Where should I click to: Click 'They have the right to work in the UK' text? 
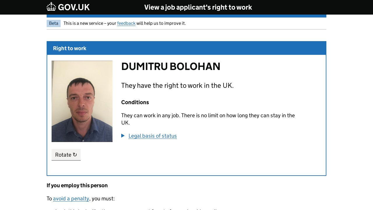point(177,85)
